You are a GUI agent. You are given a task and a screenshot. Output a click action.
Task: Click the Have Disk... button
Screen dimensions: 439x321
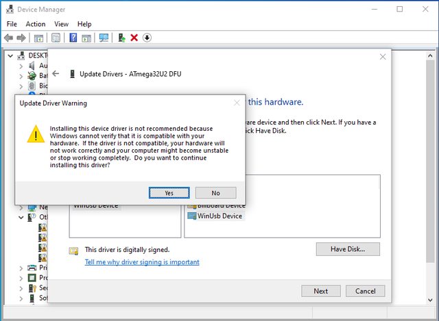point(348,249)
